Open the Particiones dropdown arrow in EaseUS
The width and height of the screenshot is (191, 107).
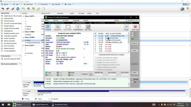[36, 4]
